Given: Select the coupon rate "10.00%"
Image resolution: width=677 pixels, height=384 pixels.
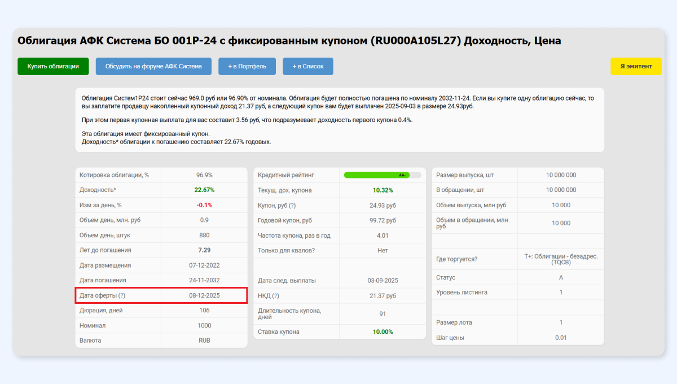Looking at the screenshot, I should [383, 331].
